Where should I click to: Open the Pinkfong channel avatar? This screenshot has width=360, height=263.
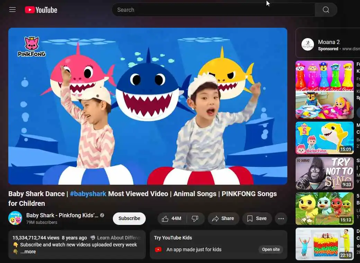15,218
